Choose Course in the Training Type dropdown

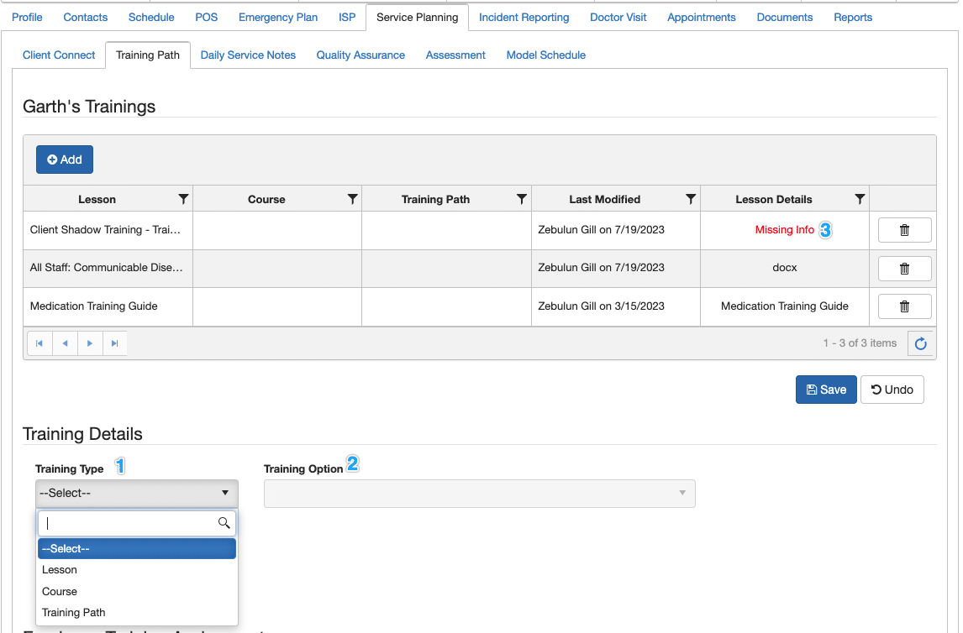tap(60, 592)
